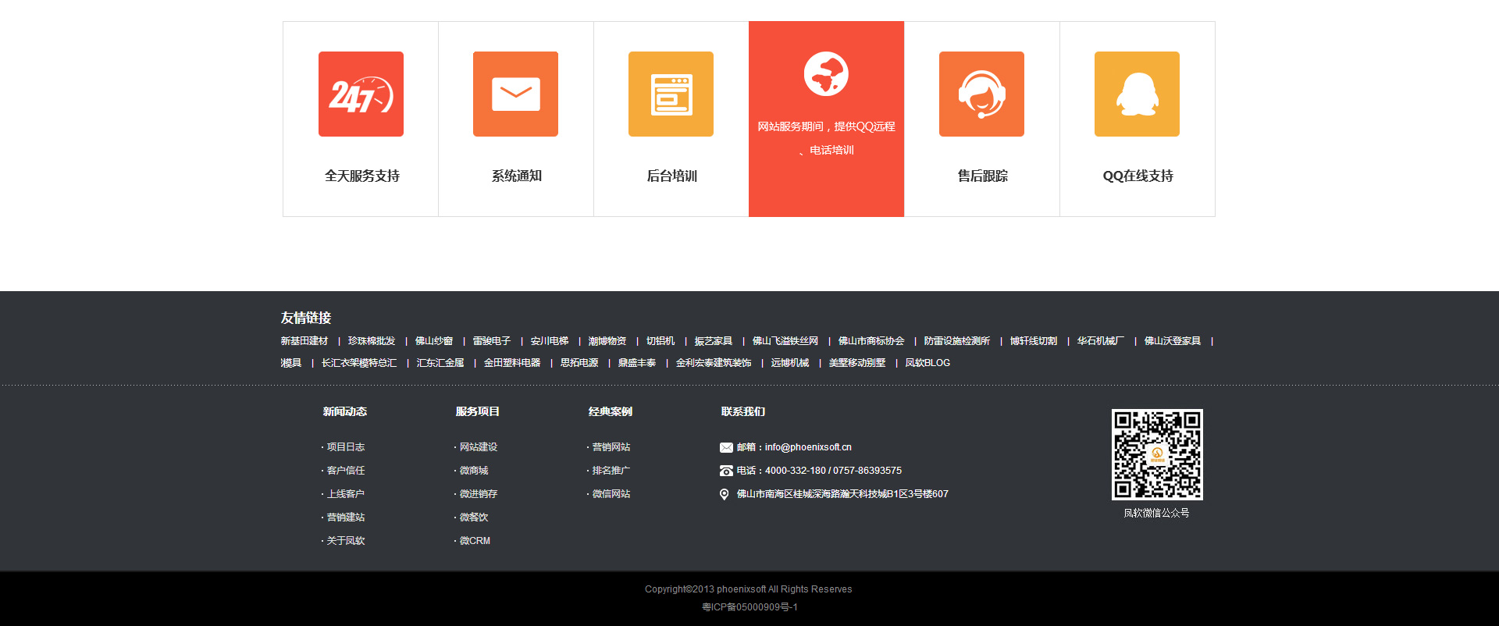This screenshot has width=1499, height=626.
Task: Click the info@phoenixsoft.cn email address
Action: pyautogui.click(x=808, y=447)
